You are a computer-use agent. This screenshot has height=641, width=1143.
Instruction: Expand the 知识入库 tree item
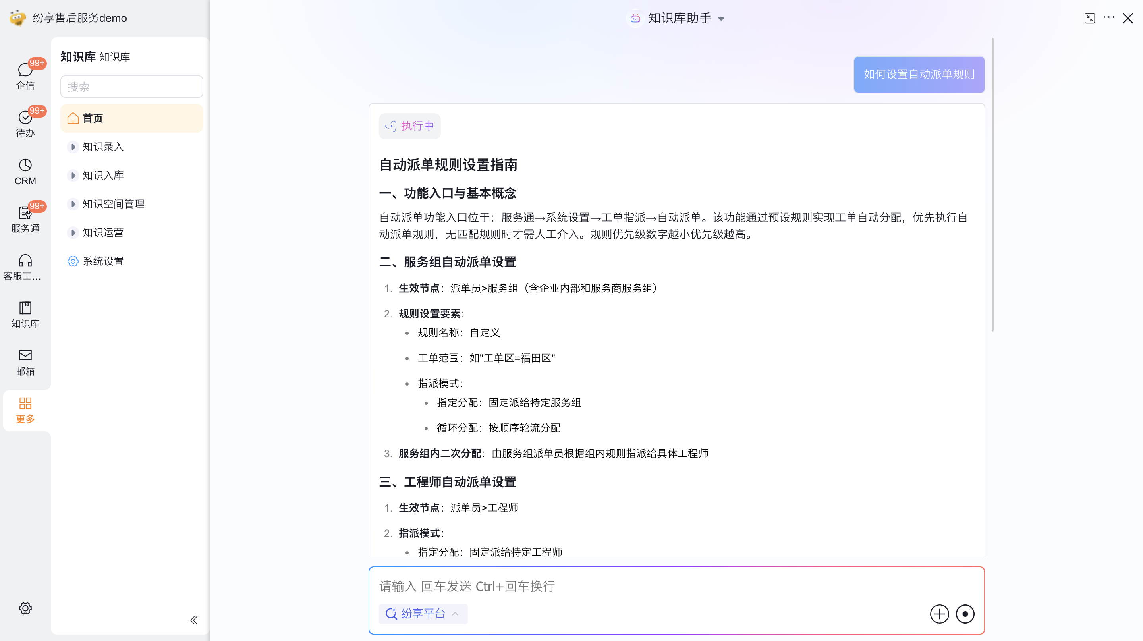point(73,175)
